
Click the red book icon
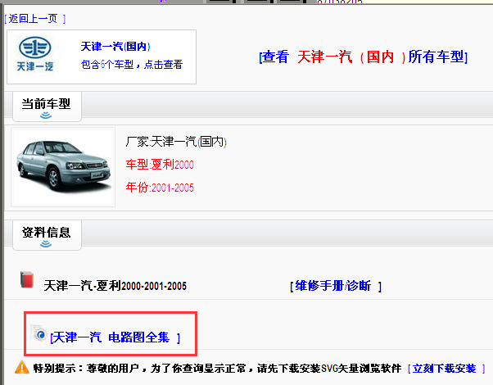point(27,279)
